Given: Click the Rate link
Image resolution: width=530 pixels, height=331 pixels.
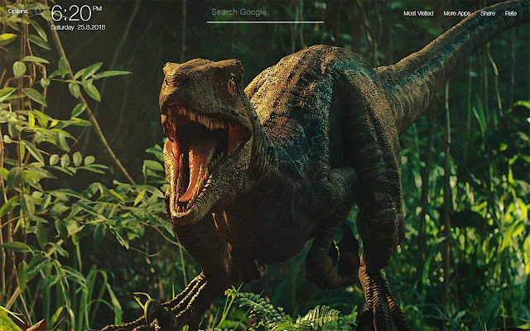Looking at the screenshot, I should [x=510, y=13].
